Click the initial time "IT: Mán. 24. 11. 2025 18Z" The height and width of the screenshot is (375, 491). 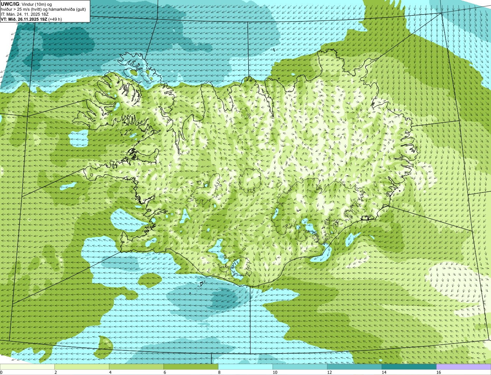(x=25, y=14)
